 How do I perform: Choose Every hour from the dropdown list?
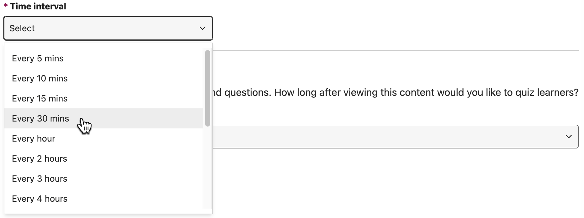33,139
